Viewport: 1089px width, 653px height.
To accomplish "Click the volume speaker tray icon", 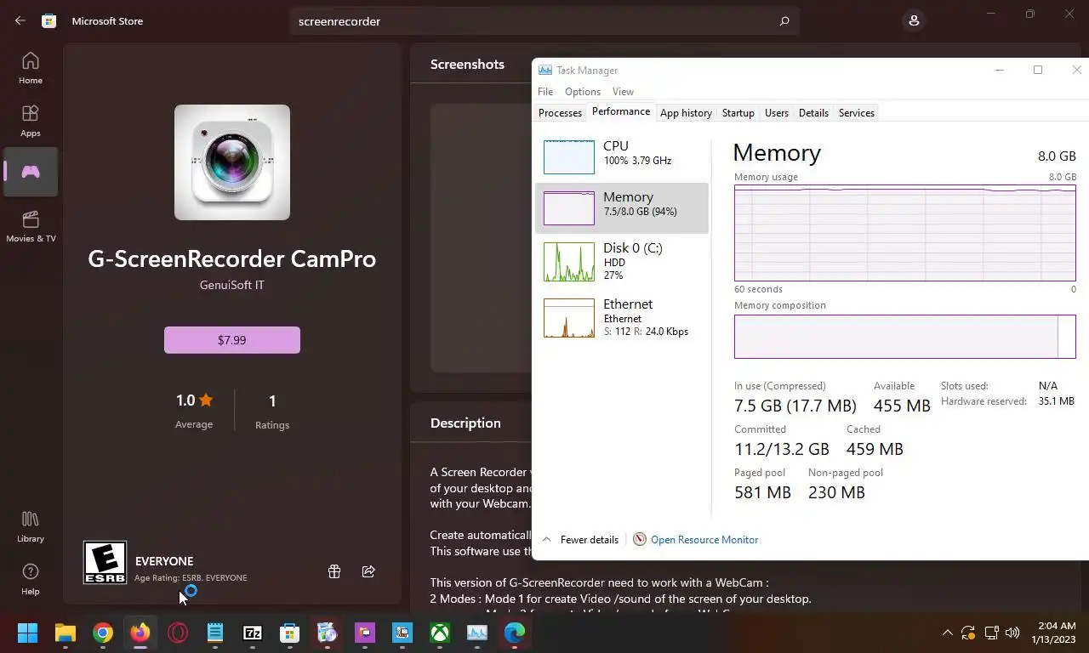I will [1012, 633].
